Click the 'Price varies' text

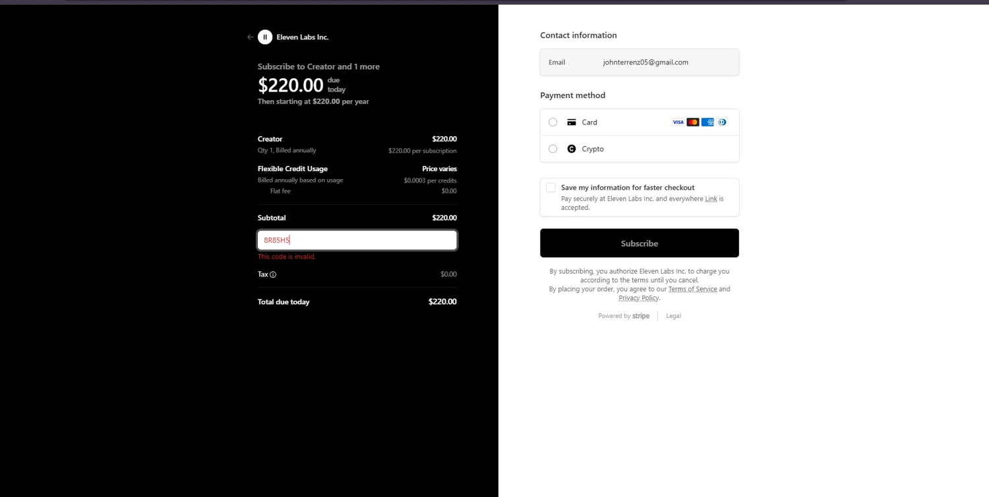coord(439,169)
